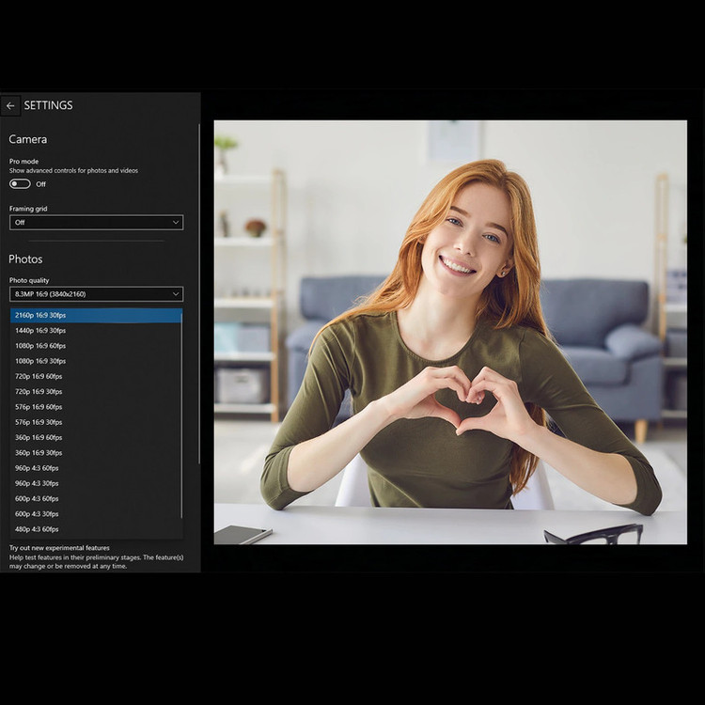Image resolution: width=705 pixels, height=705 pixels.
Task: Select 576p 16:9 30fps entry
Action: [x=96, y=422]
